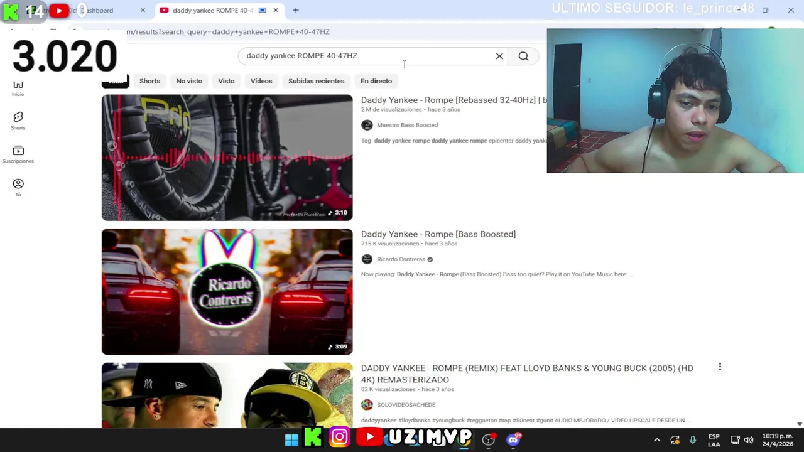The width and height of the screenshot is (804, 452).
Task: Switch to the daddy yankee ROMPE browser tab
Action: tap(212, 10)
